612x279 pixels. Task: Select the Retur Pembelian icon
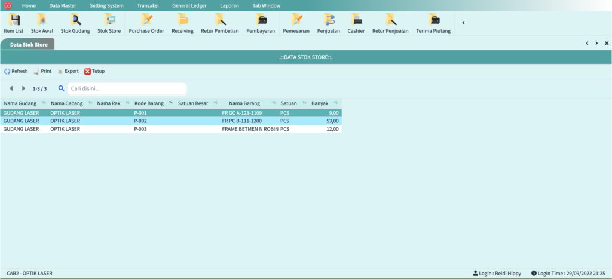pos(219,23)
